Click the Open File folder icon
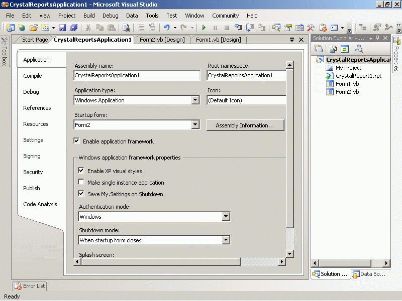 coord(34,28)
